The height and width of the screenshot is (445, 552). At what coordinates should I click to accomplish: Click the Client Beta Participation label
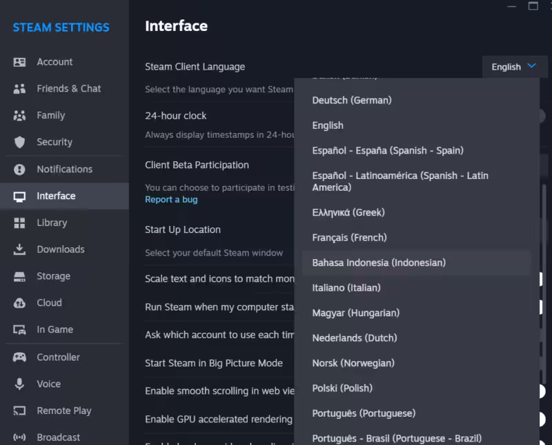[x=197, y=165]
